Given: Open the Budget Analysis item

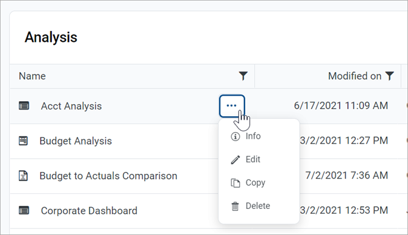Looking at the screenshot, I should (76, 141).
